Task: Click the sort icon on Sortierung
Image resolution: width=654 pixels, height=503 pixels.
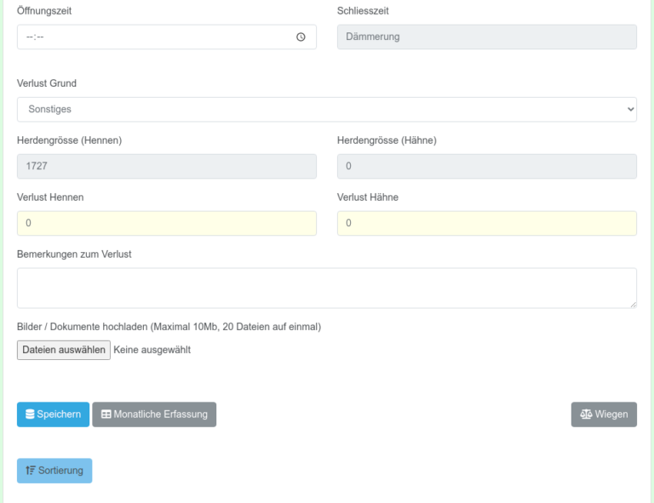Action: pyautogui.click(x=31, y=471)
